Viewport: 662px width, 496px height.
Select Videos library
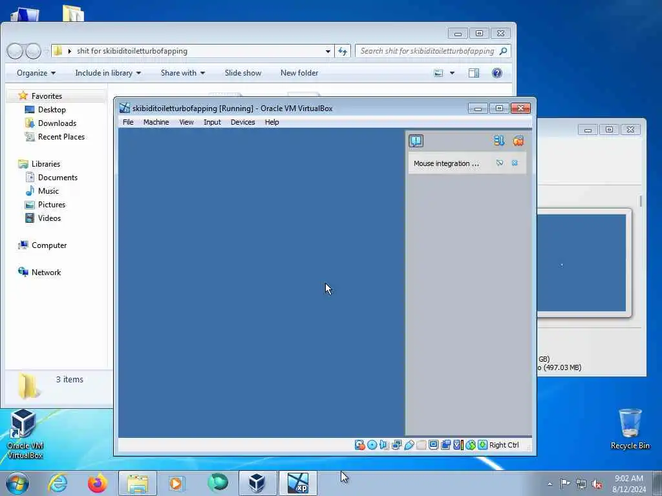pyautogui.click(x=49, y=218)
